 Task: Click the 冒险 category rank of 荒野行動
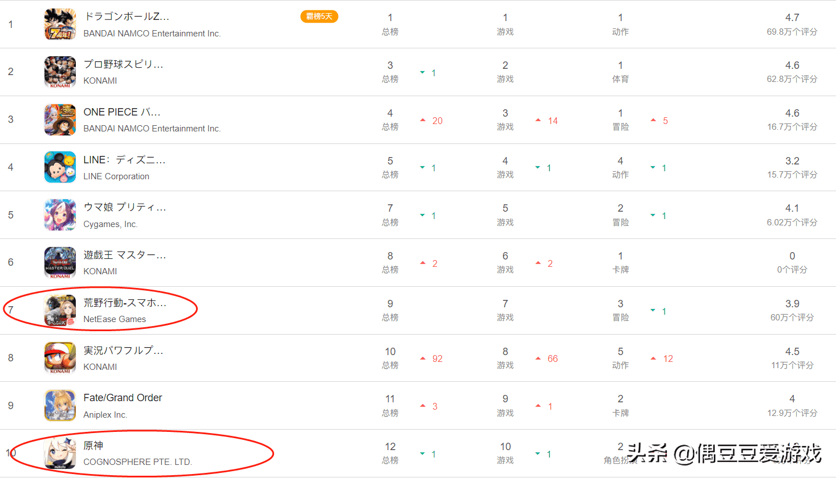click(x=621, y=311)
